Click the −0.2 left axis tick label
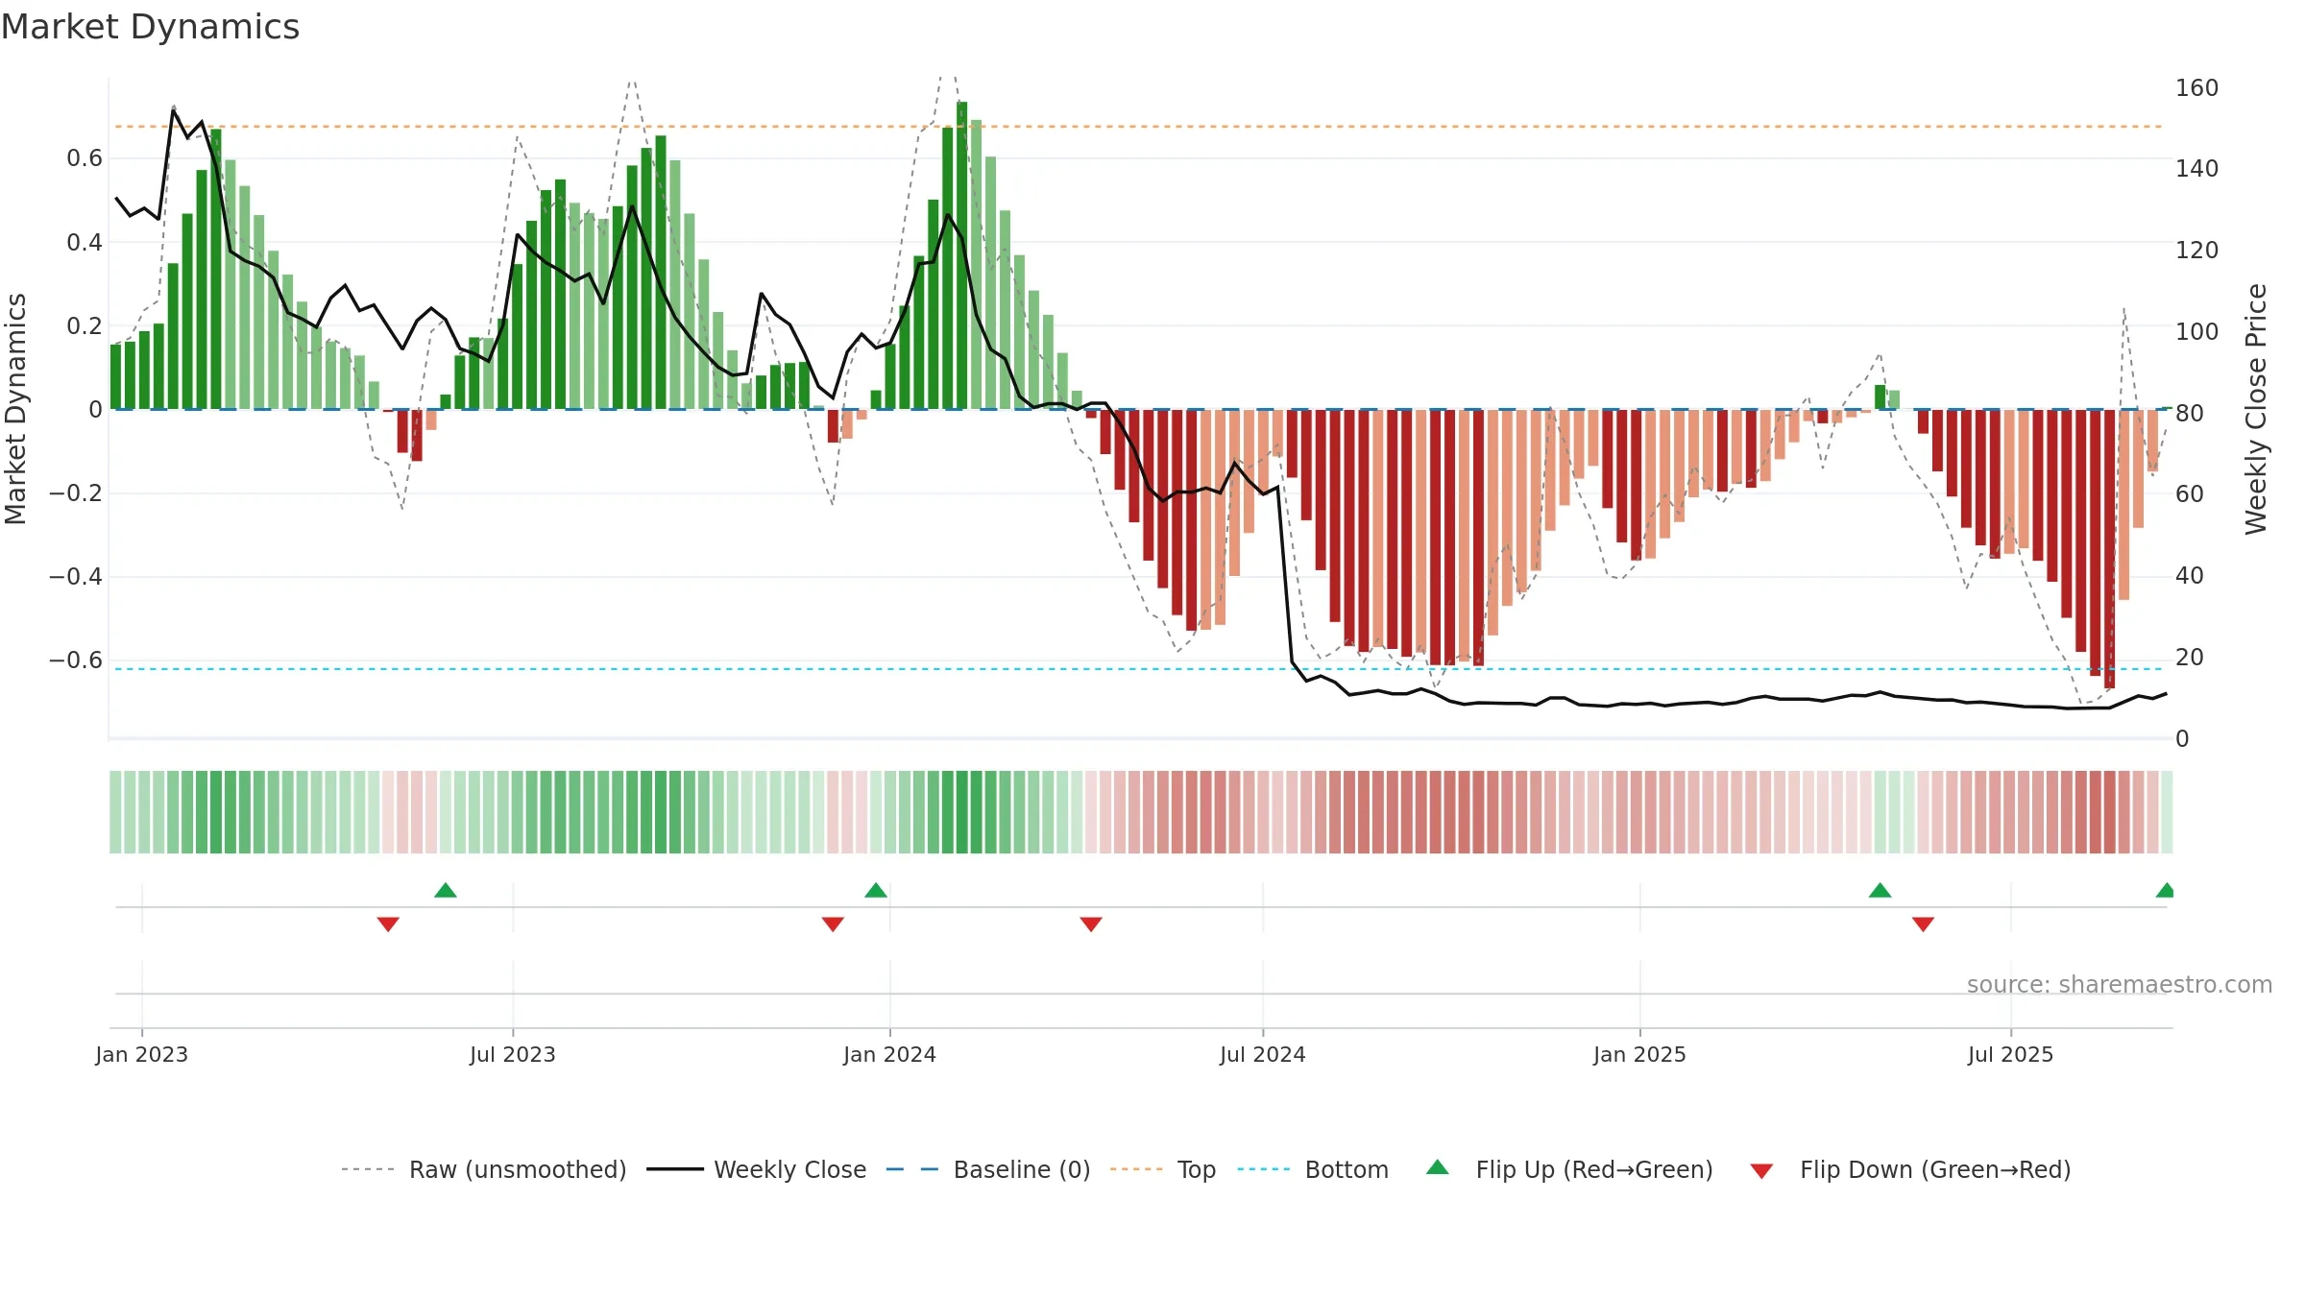 pyautogui.click(x=76, y=493)
